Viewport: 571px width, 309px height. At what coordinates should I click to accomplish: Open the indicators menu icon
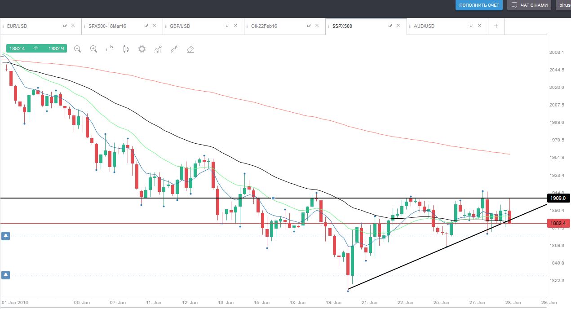coord(158,49)
